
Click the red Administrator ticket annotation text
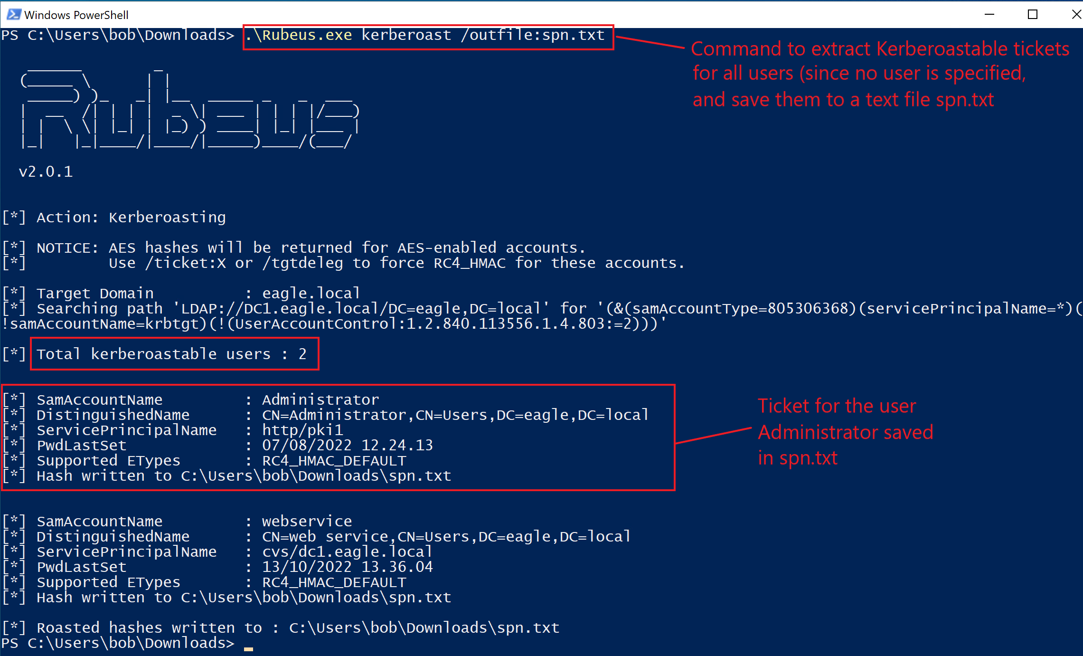point(844,431)
